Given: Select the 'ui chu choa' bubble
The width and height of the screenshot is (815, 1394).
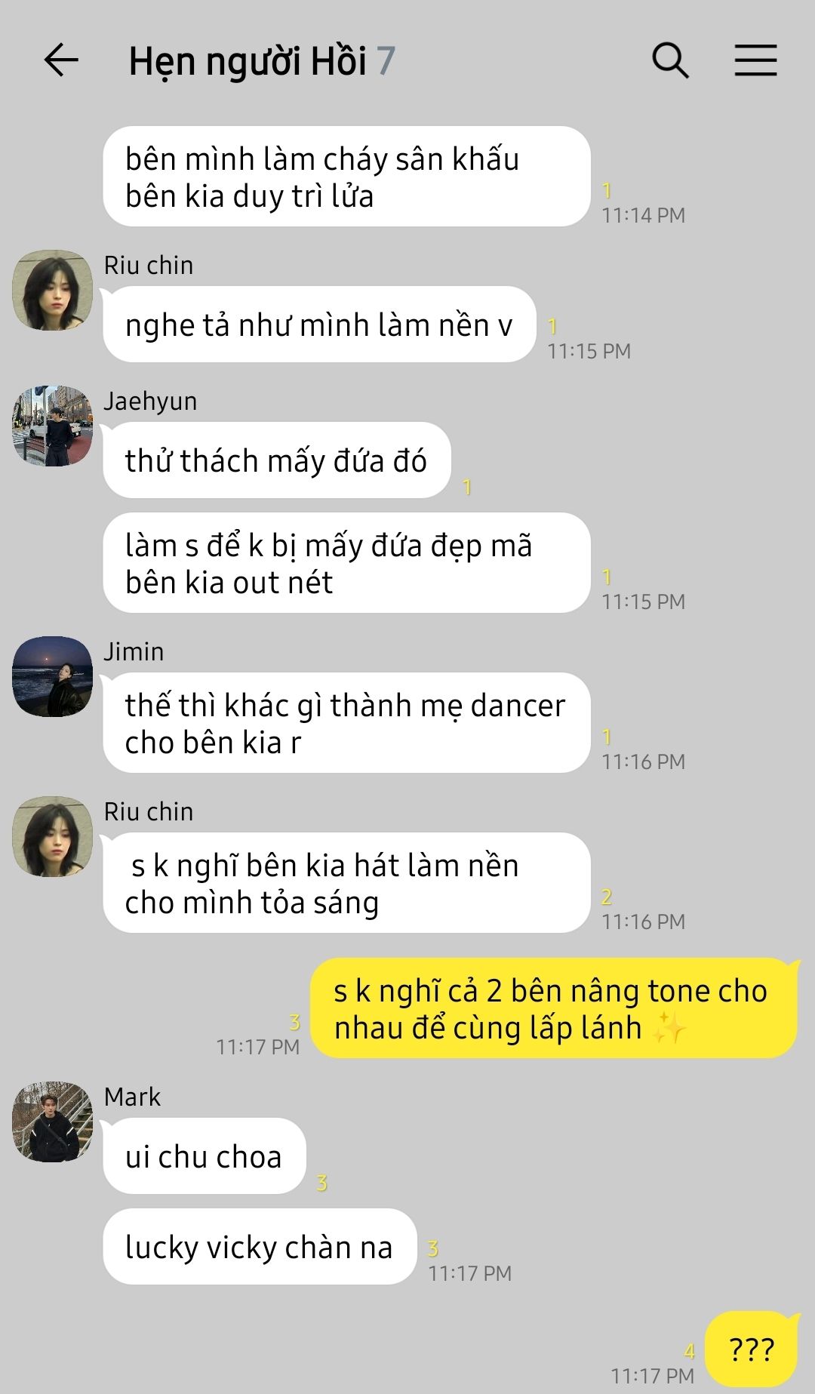Looking at the screenshot, I should [204, 1156].
